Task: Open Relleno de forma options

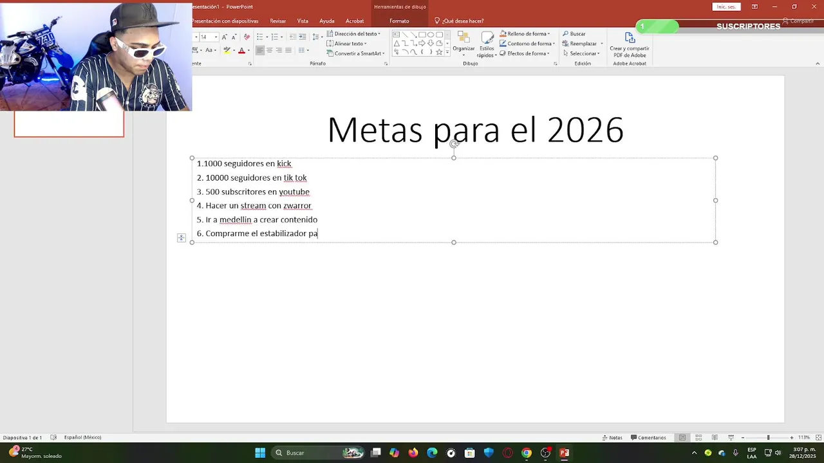Action: [525, 33]
